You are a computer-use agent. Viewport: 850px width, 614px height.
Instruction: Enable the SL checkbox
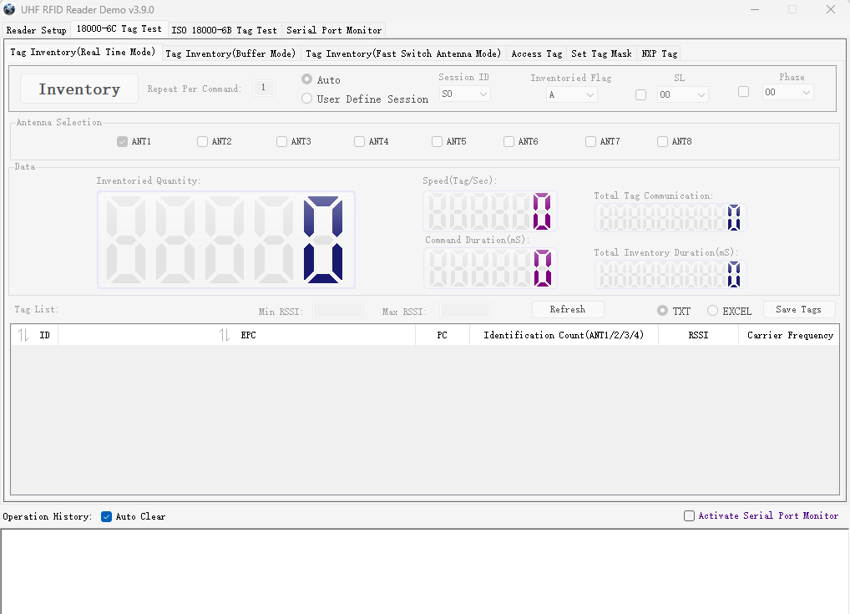click(640, 95)
